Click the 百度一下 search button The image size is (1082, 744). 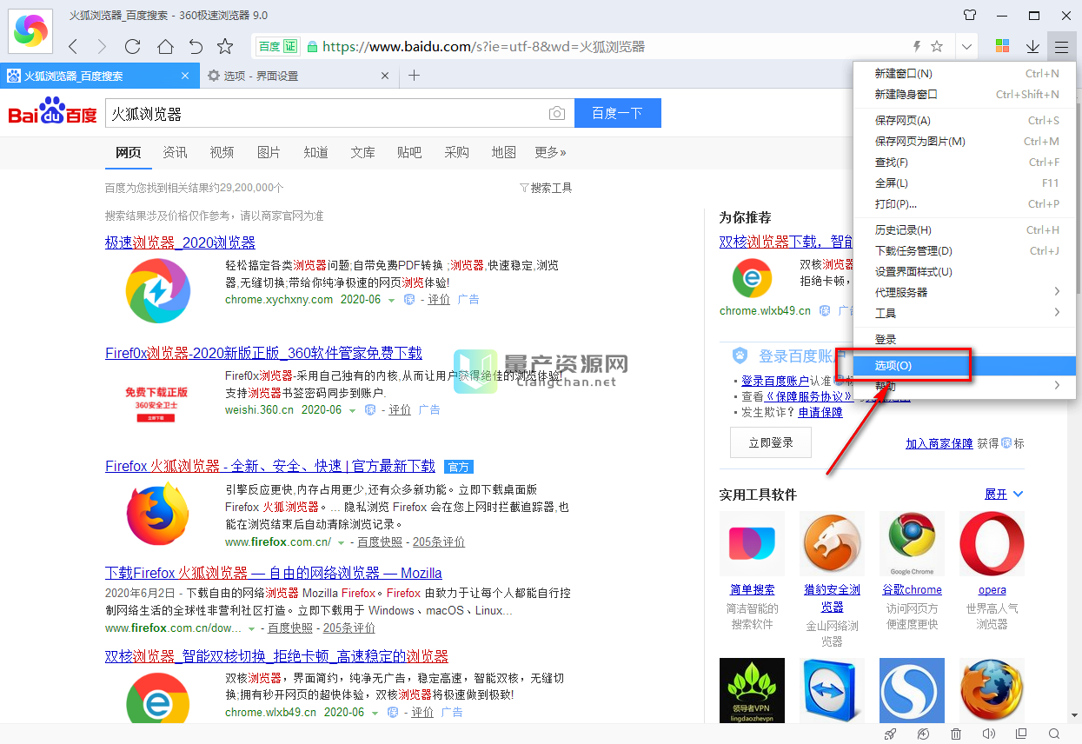click(618, 113)
